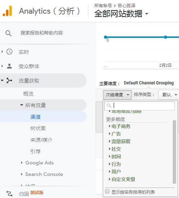Viewport: 179px width, 198px height.
Task: Click the chart data point above 2月2日
Action: click(165, 37)
